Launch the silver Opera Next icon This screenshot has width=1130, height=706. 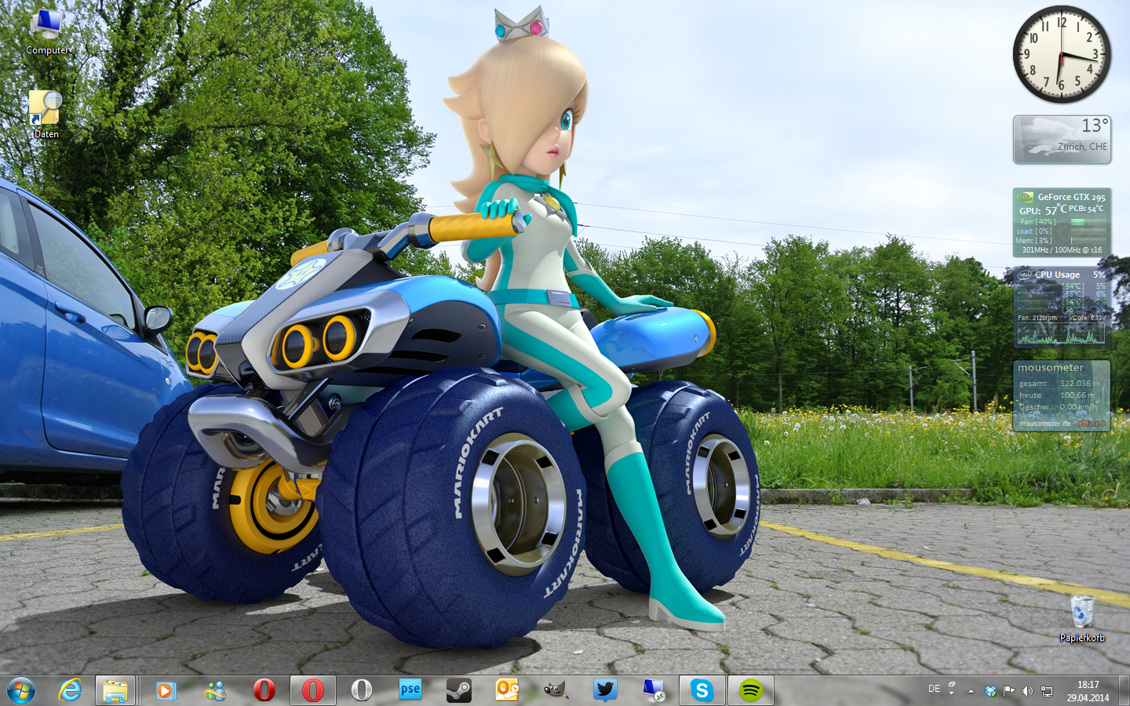point(361,690)
